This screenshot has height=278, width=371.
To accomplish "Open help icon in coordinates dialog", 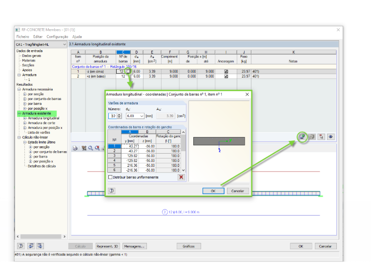I will tap(112, 191).
